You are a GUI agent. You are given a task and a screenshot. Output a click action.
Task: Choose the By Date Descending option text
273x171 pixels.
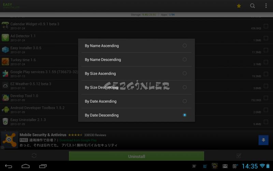(102, 115)
